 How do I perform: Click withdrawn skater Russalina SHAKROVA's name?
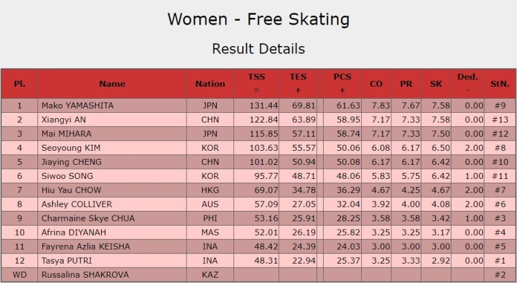coord(85,275)
